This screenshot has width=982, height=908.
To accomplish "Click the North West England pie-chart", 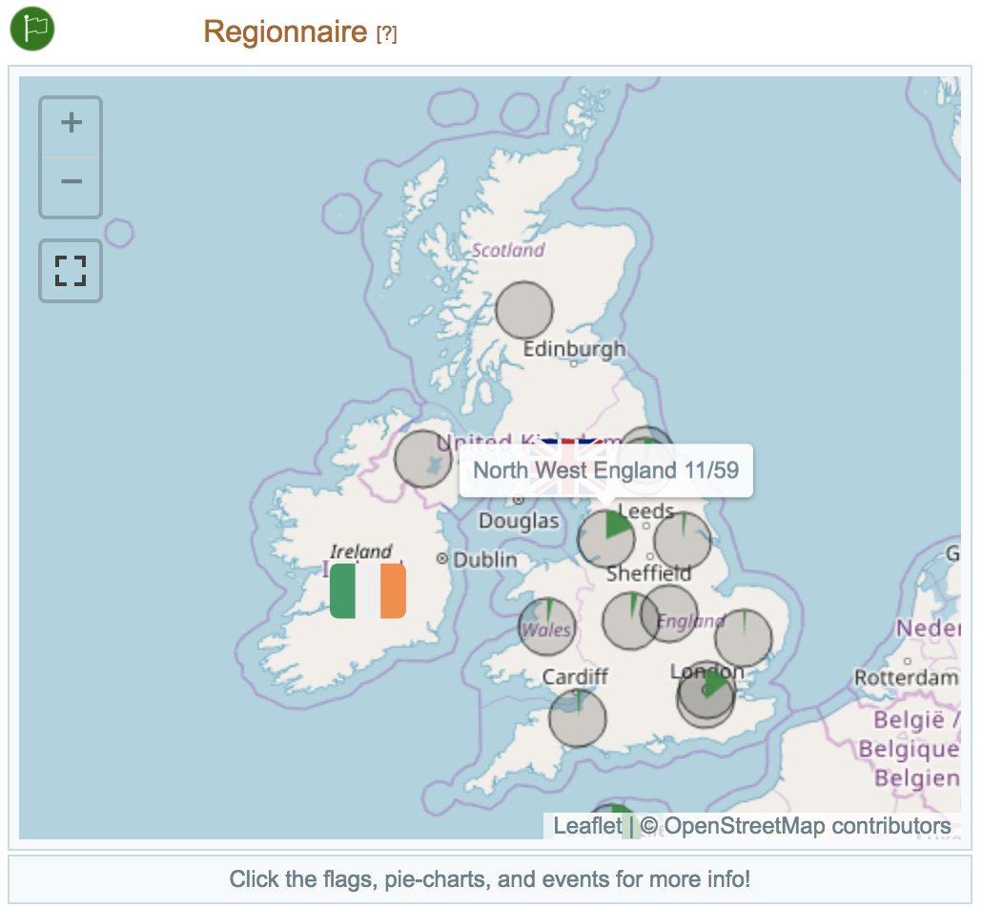I will click(x=605, y=539).
